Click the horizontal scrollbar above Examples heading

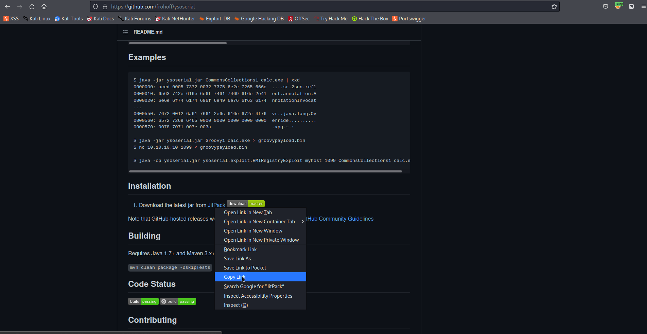coord(178,43)
